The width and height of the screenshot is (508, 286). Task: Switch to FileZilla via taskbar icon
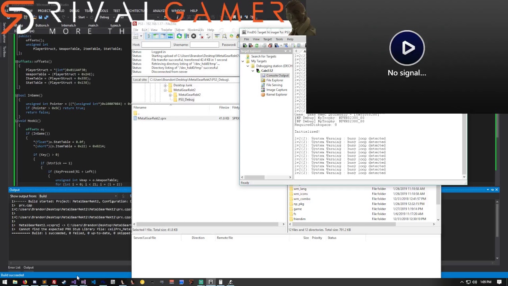pyautogui.click(x=54, y=282)
